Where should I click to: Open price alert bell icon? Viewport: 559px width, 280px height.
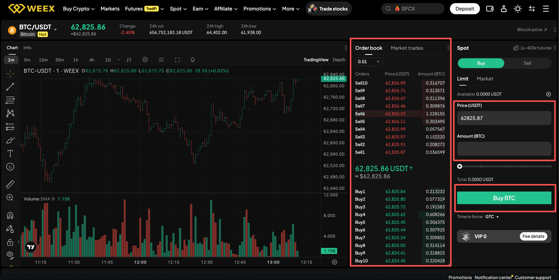point(193,60)
